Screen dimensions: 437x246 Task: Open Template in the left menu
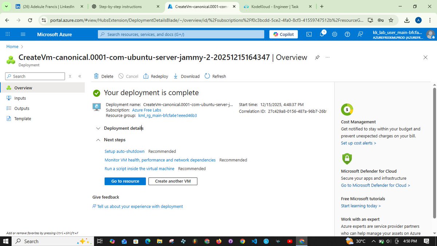tap(42, 118)
